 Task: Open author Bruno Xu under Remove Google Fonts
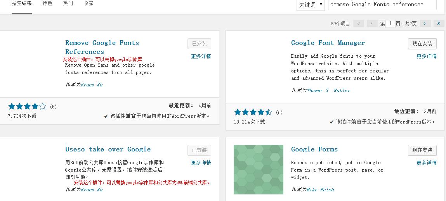click(92, 84)
